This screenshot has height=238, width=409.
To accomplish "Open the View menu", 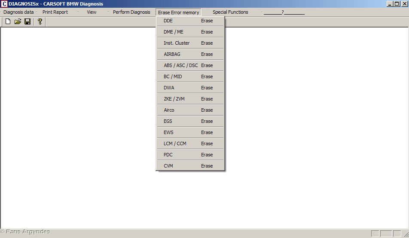I will coord(92,12).
